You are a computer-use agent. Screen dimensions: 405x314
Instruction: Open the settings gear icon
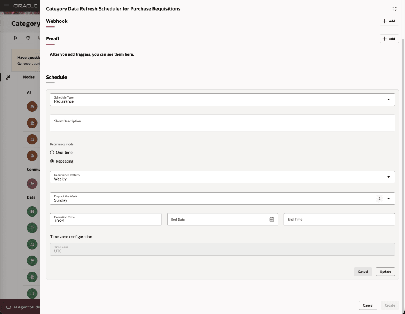pyautogui.click(x=28, y=38)
